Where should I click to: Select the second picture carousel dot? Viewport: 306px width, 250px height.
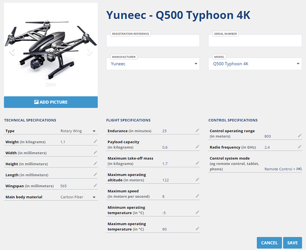tap(51, 85)
